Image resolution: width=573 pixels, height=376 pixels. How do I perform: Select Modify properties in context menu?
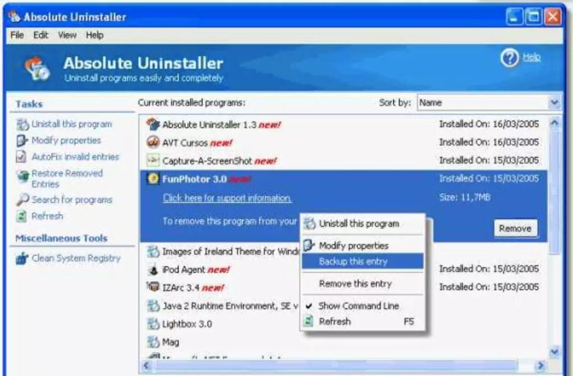click(362, 245)
